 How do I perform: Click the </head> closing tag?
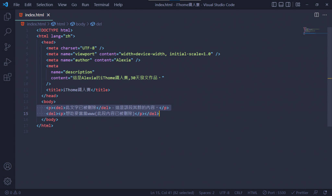tap(50, 96)
